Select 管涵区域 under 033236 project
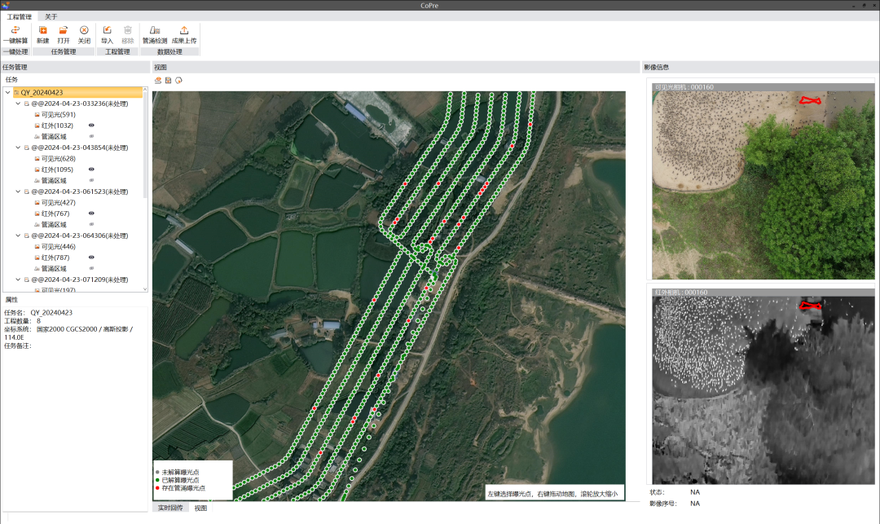Viewport: 880px width, 524px height. (x=54, y=136)
